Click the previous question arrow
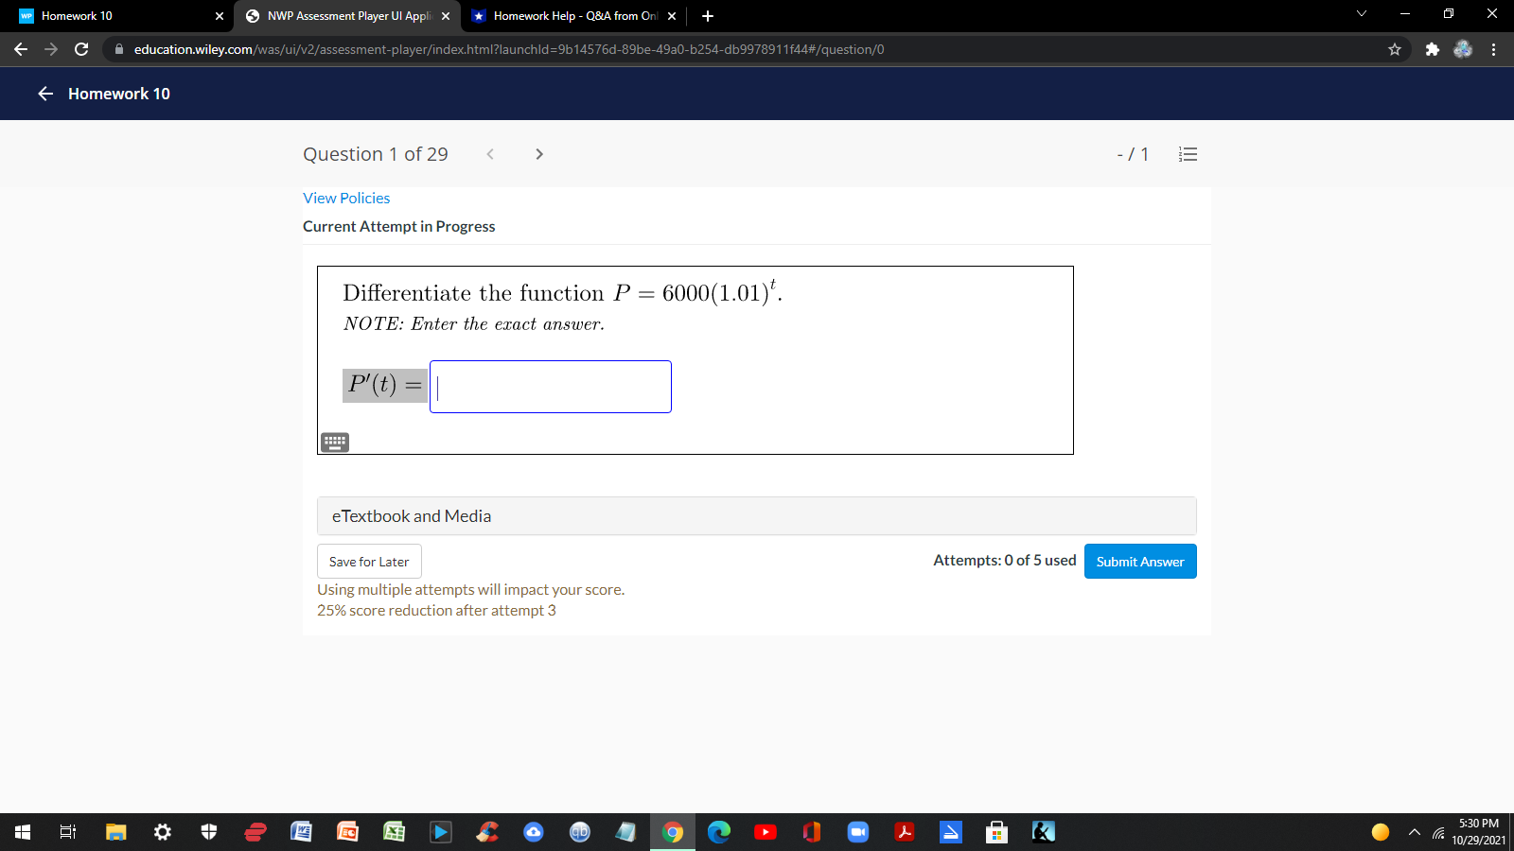Viewport: 1514px width, 851px height. [x=490, y=154]
